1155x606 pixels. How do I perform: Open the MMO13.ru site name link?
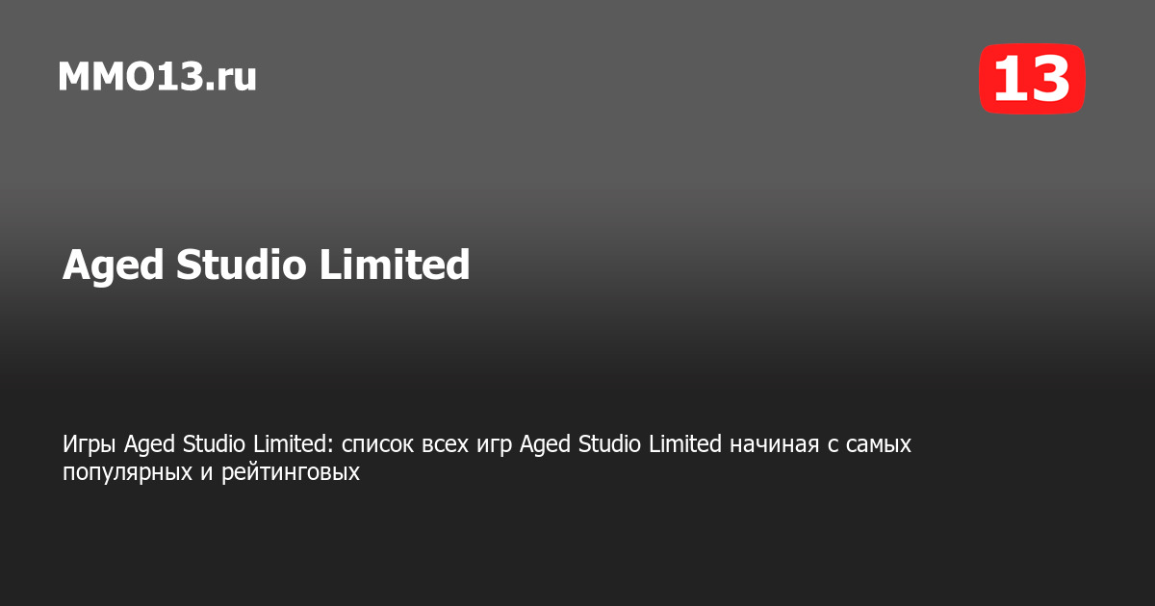coord(157,77)
